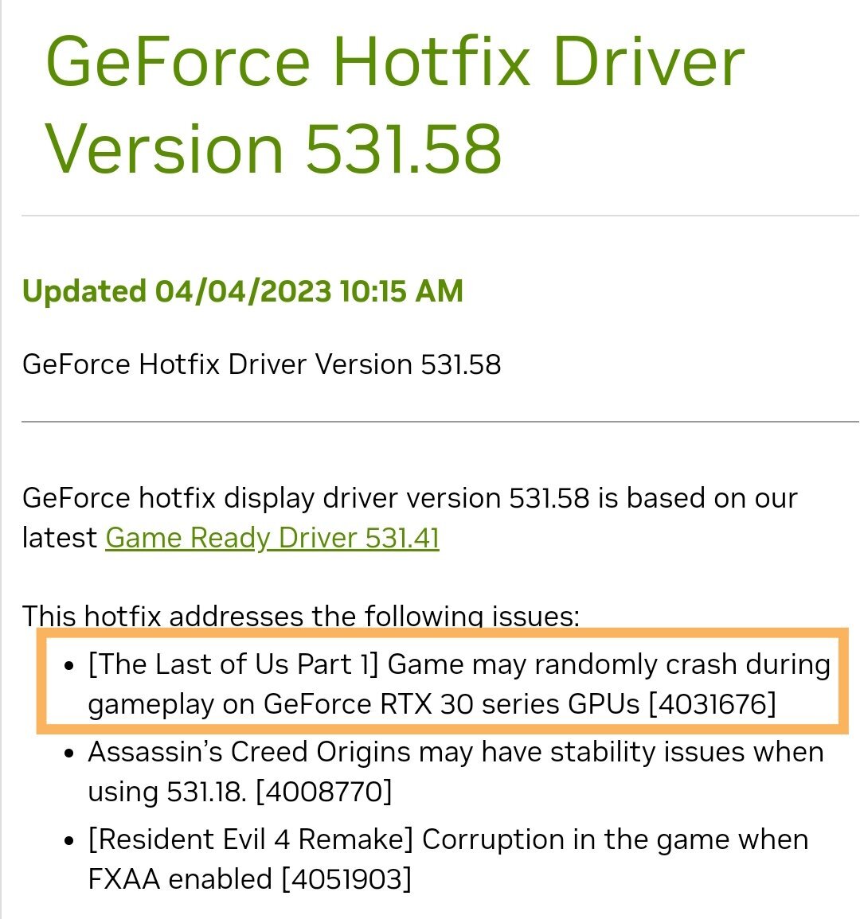
Task: Click the bullet before The Last of Us
Action: click(69, 666)
